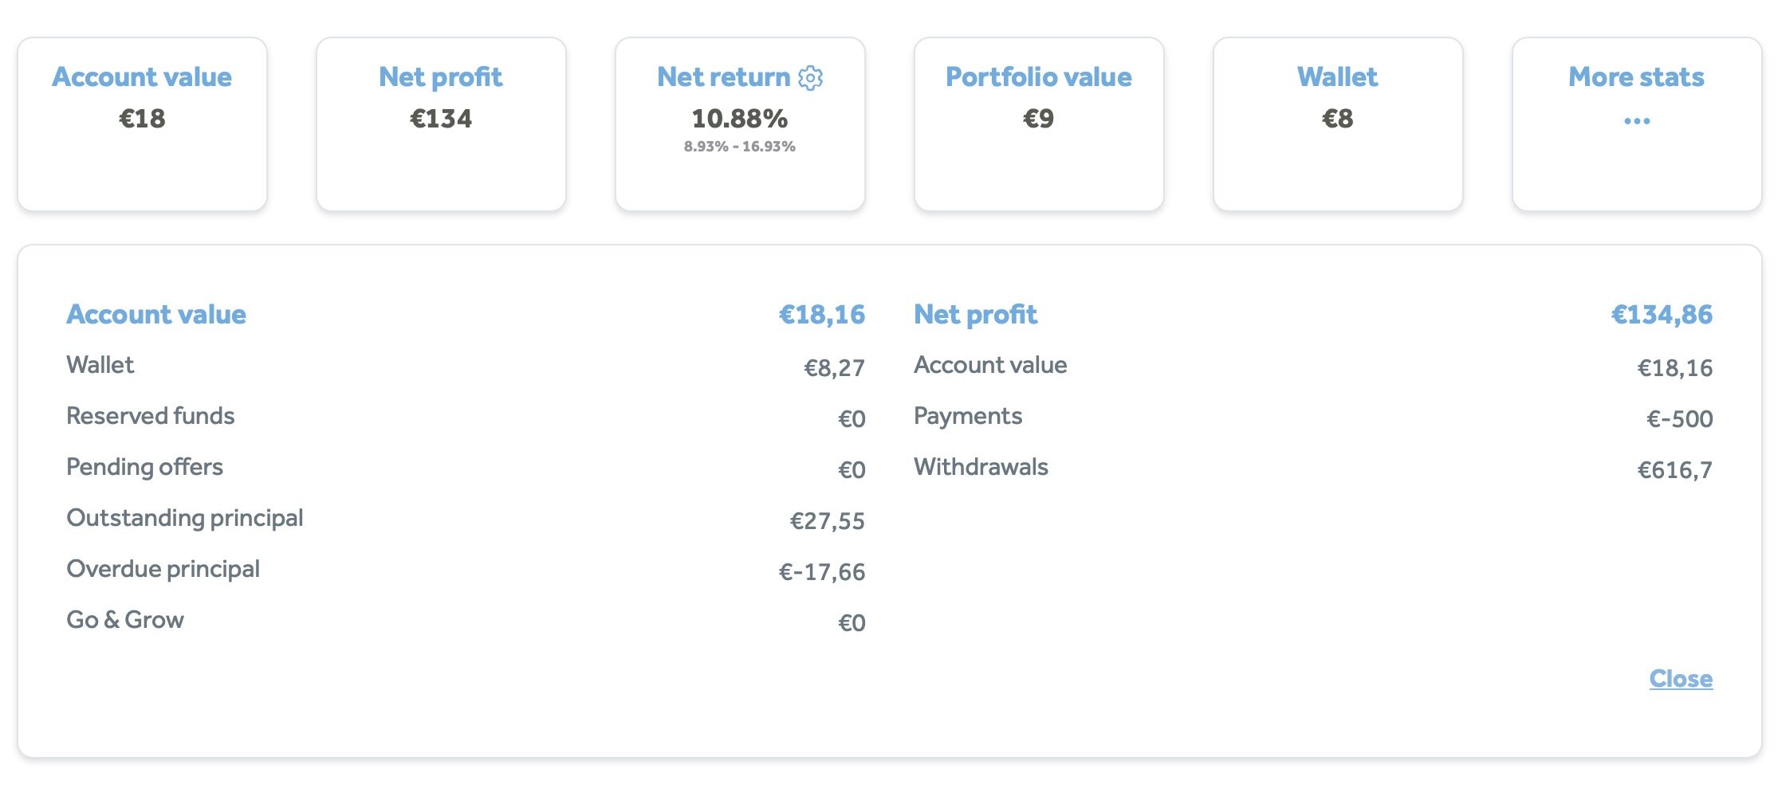This screenshot has height=800, width=1778.
Task: Expand the More stats card title
Action: tap(1636, 77)
